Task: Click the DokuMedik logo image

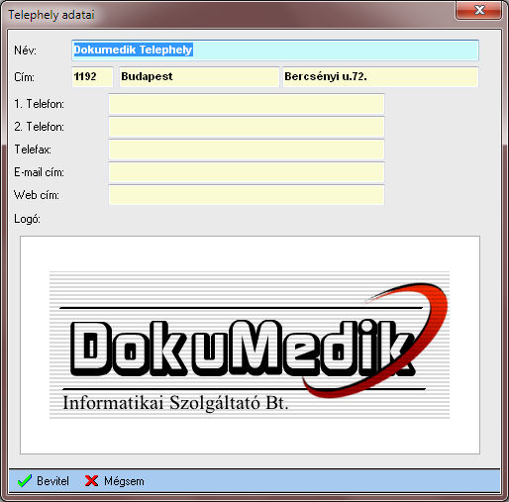Action: (250, 345)
